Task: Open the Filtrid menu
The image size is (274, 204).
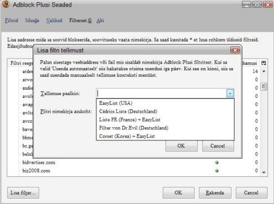Action: point(12,20)
